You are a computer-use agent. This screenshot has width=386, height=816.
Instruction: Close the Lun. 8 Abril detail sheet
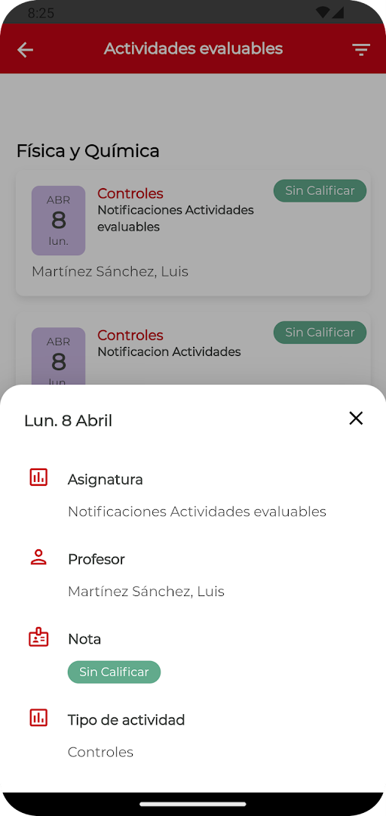(356, 418)
